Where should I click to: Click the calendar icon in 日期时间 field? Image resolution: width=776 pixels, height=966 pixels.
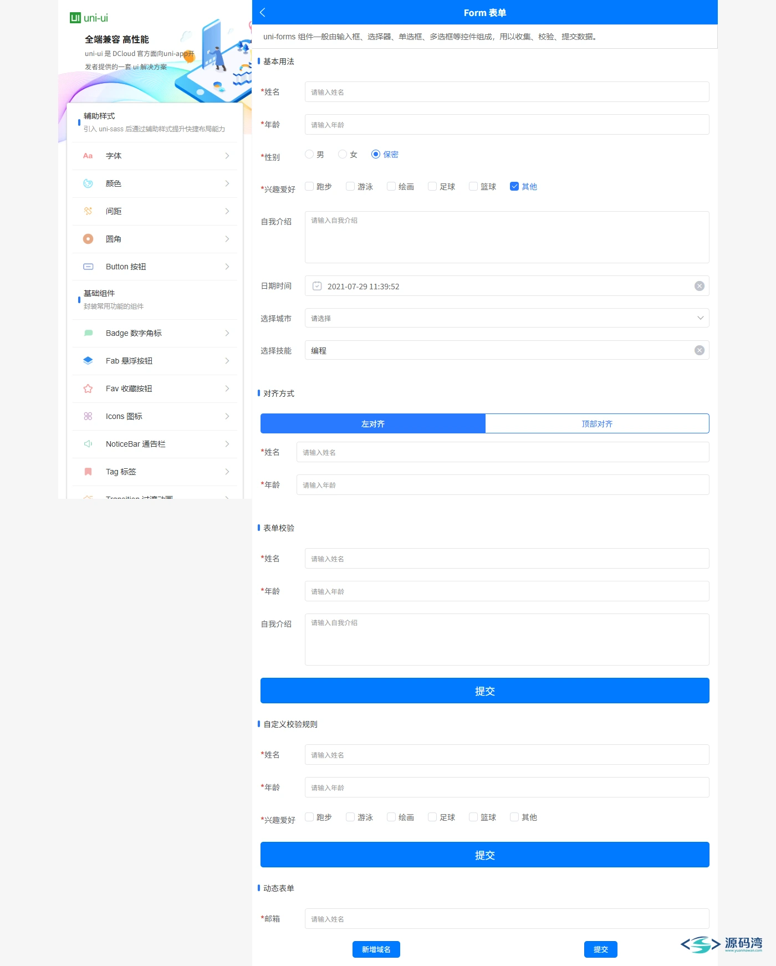coord(317,286)
